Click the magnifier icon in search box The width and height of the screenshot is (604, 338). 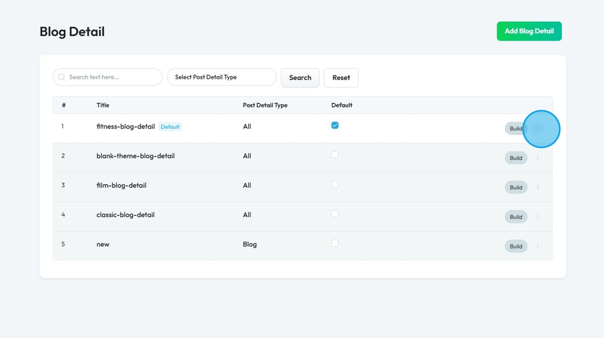tap(62, 77)
